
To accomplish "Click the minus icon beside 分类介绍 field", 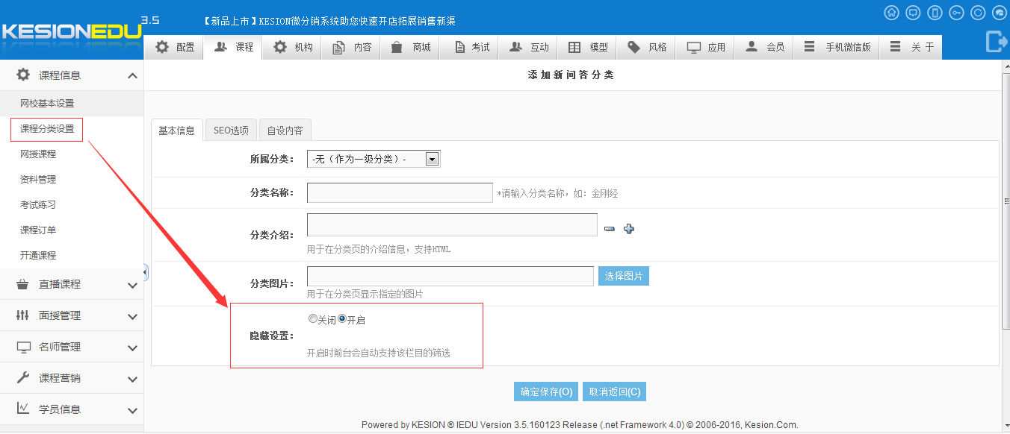I will click(x=610, y=229).
